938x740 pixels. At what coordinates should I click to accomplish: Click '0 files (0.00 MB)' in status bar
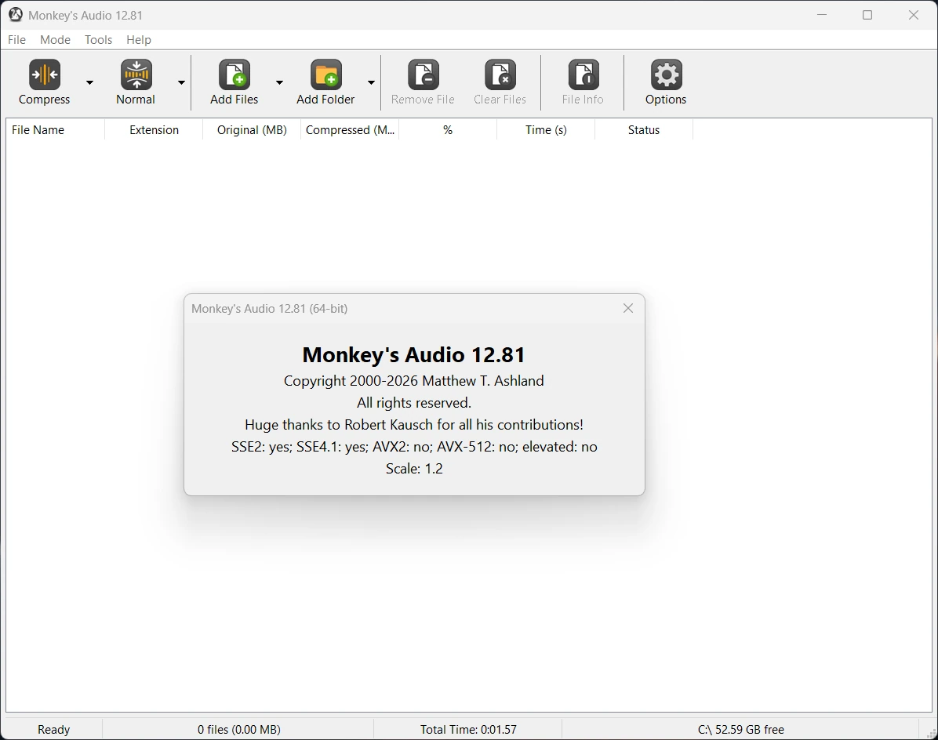pos(238,729)
